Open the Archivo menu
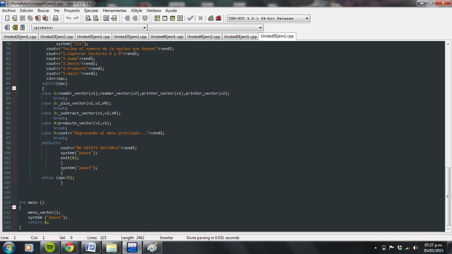Screen dimensions: 452x254 click(9, 11)
